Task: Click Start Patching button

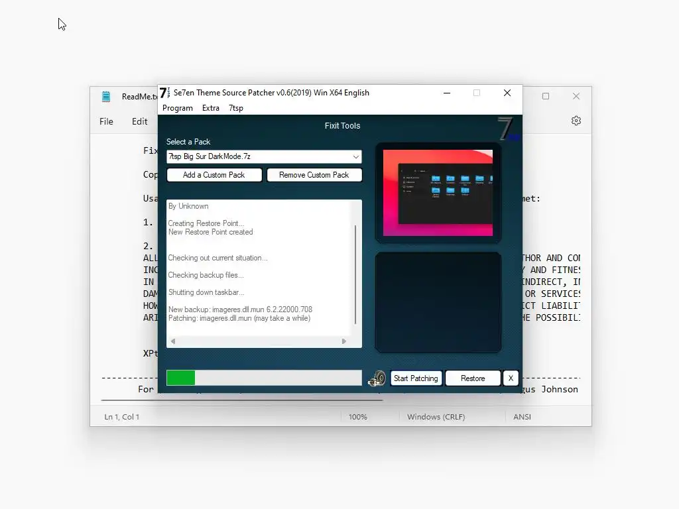Action: tap(416, 378)
